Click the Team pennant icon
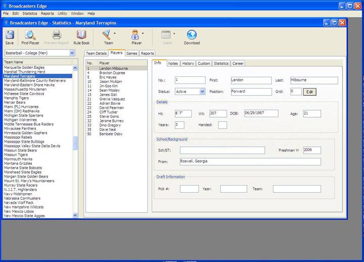This screenshot has height=262, width=364. click(106, 35)
